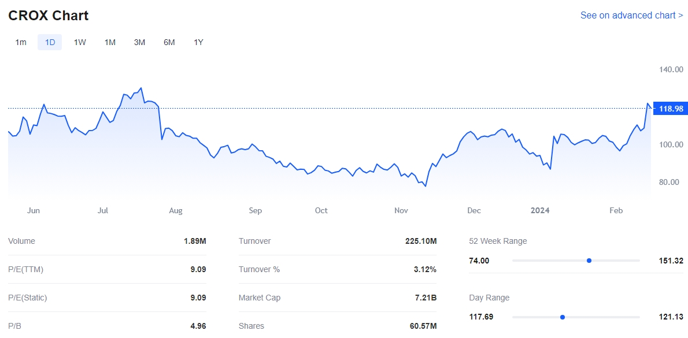Click the Turnover % value 3.12%
The height and width of the screenshot is (338, 688).
click(424, 269)
